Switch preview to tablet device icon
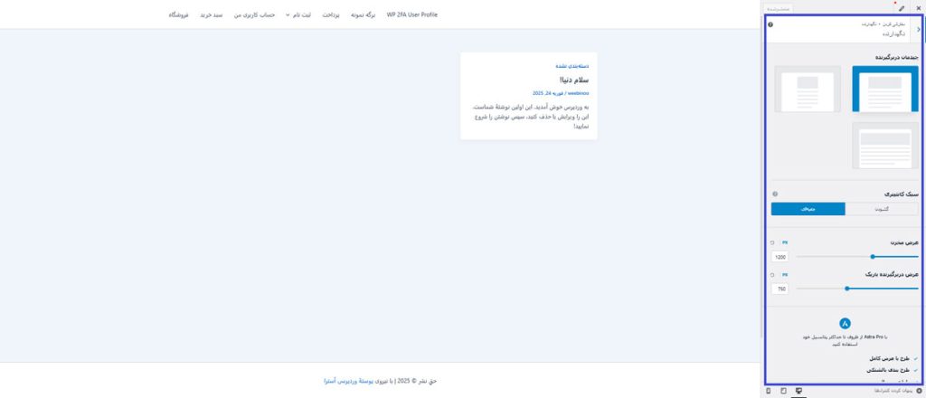The height and width of the screenshot is (398, 926). [783, 391]
